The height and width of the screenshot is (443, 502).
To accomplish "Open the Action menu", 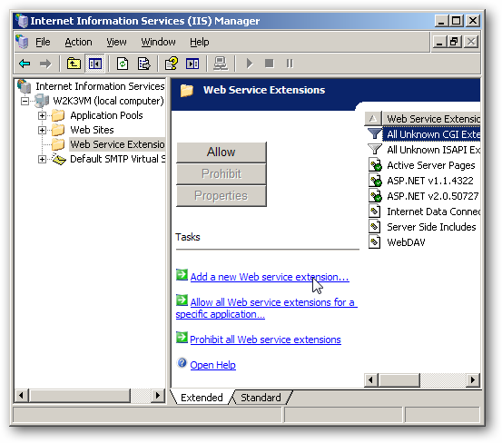I will (78, 42).
